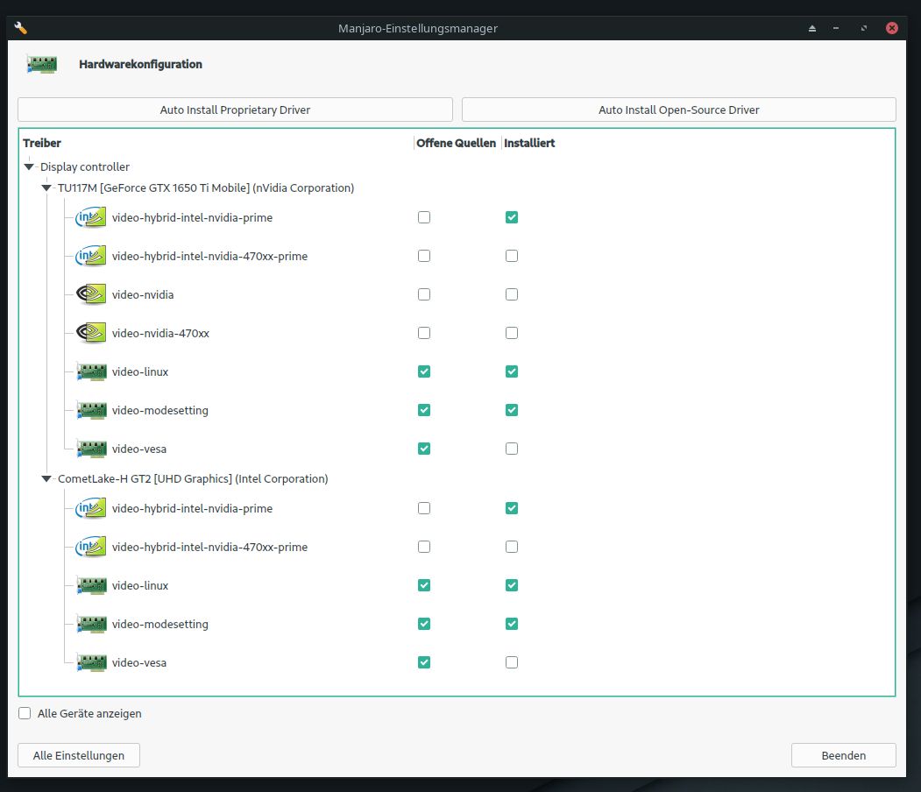Screen dimensions: 921x792
Task: Click the Nvidia icon beside video-nvidia-470xx
Action: coord(91,333)
